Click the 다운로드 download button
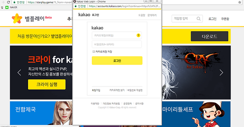 [209, 36]
